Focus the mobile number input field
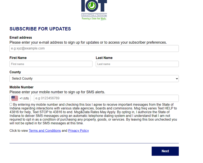The width and height of the screenshot is (203, 163). tap(106, 98)
